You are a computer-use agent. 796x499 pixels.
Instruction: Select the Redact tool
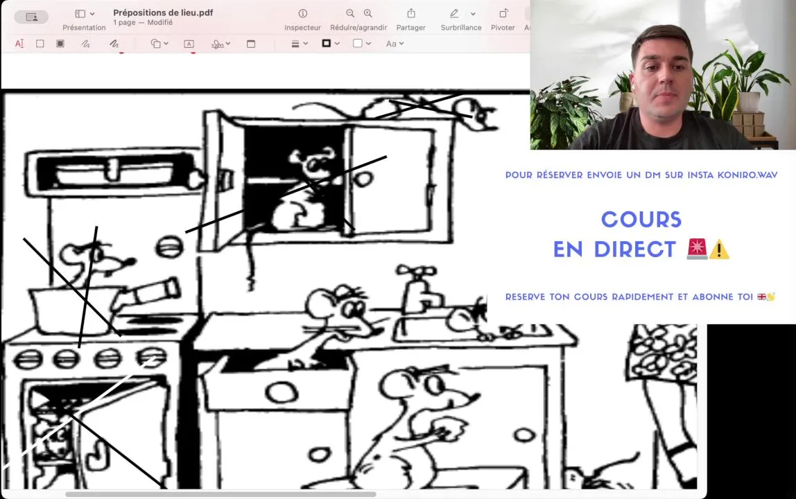(x=60, y=44)
